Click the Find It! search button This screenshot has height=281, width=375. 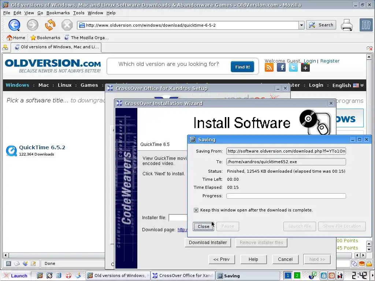pos(242,67)
